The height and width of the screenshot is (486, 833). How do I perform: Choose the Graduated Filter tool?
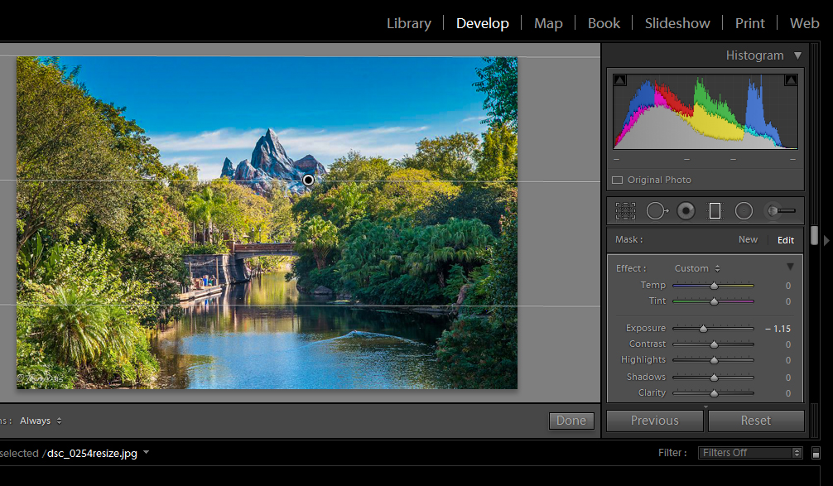(715, 211)
